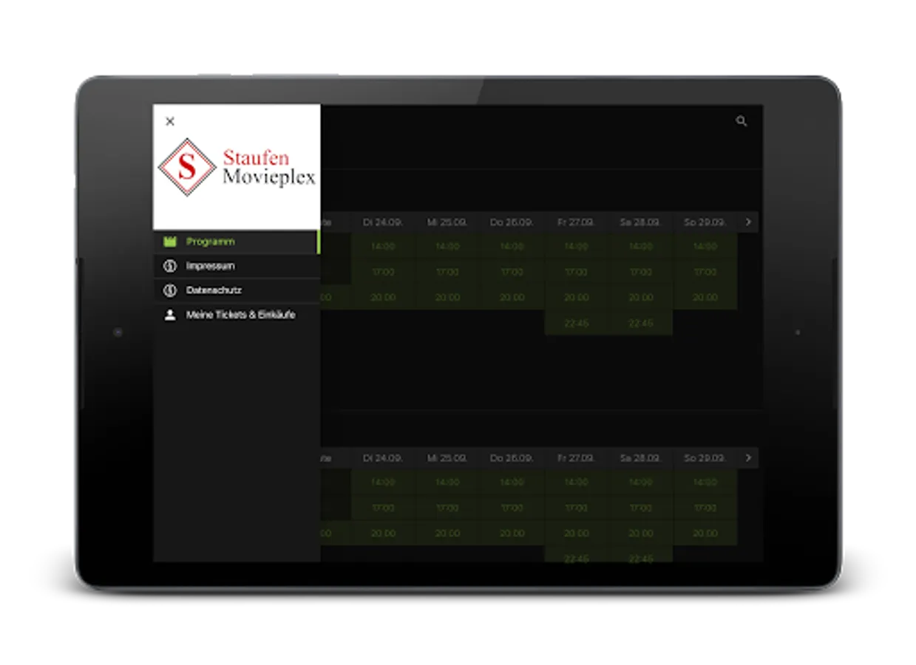
Task: Select Mi 25.09. in the lower schedule
Action: pyautogui.click(x=447, y=458)
